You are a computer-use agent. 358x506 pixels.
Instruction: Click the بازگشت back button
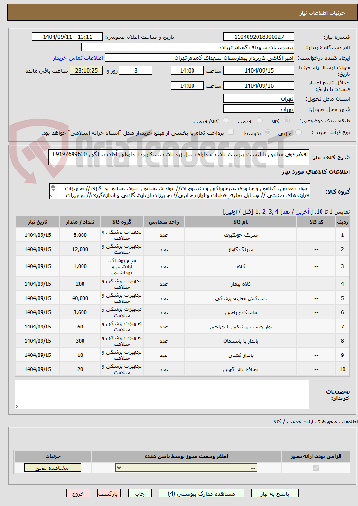tap(109, 493)
